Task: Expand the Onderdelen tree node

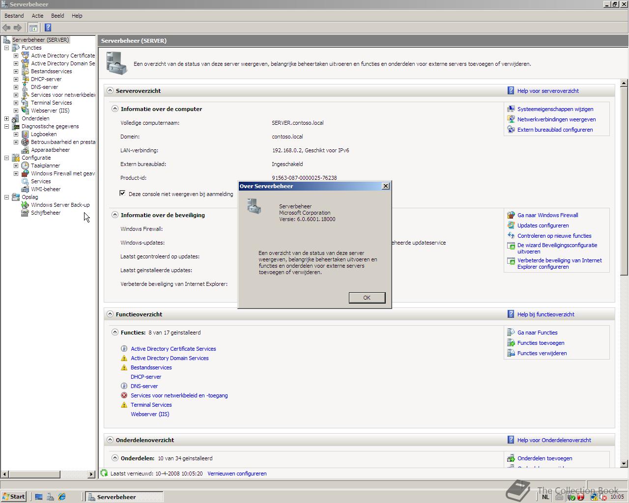Action: [6, 118]
